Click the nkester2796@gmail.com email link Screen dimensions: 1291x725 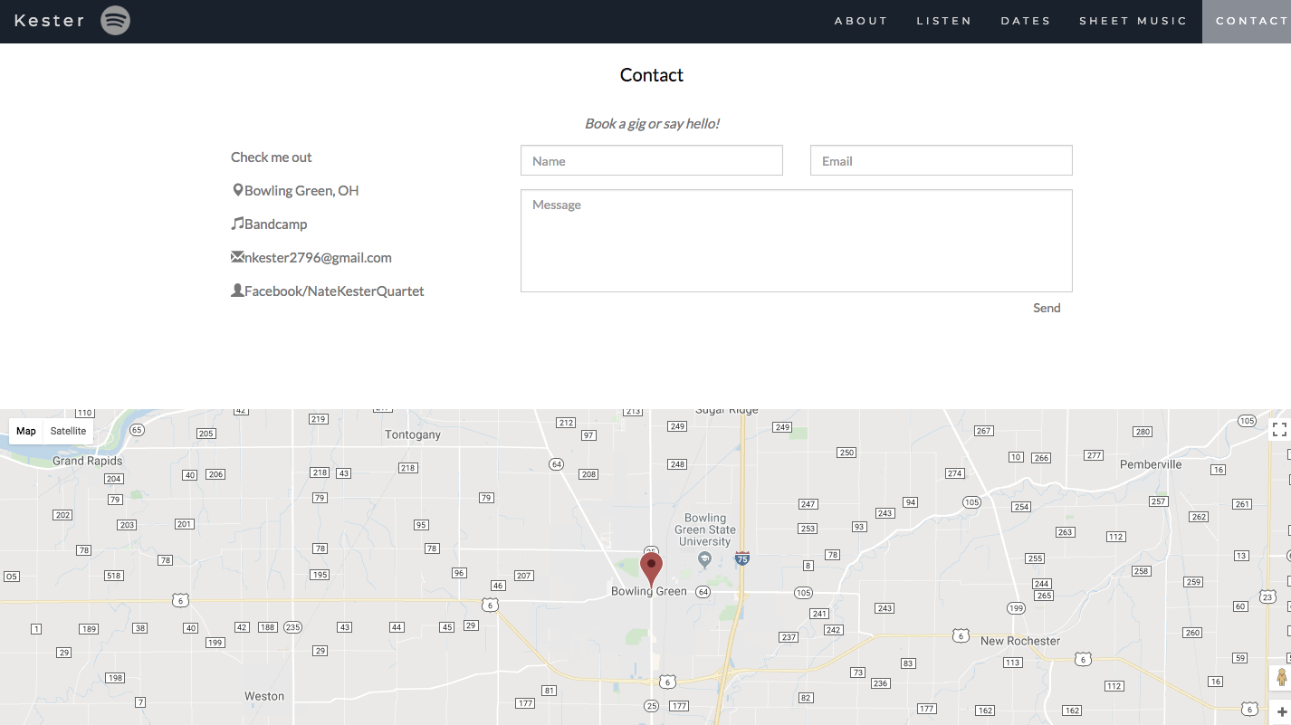point(318,258)
